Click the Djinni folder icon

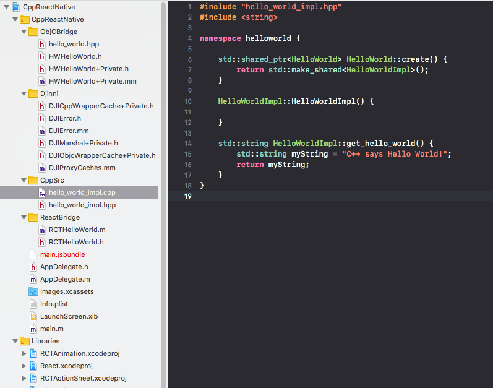[33, 93]
